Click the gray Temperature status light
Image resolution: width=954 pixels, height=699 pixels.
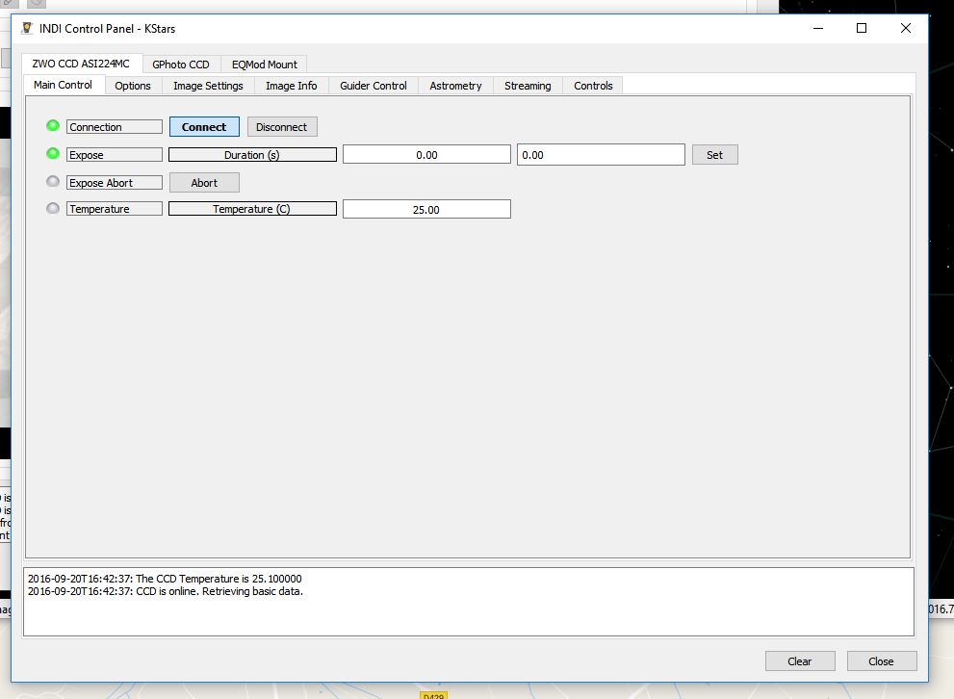pyautogui.click(x=53, y=208)
